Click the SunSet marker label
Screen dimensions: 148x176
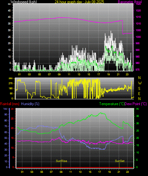(x=120, y=161)
